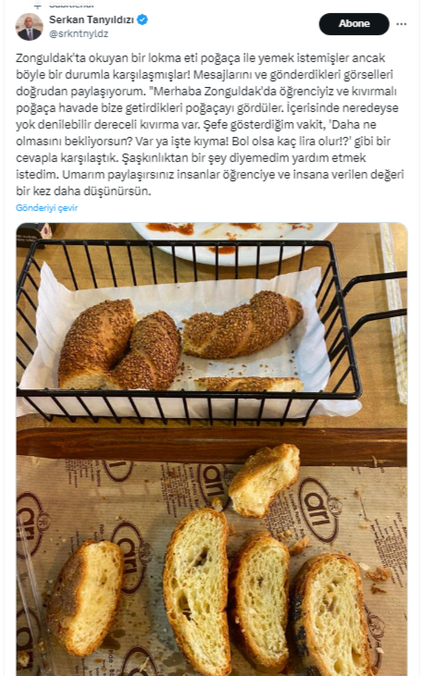Click the Arı logo on the paper mat
Viewport: 424px width, 676px height.
318,510
